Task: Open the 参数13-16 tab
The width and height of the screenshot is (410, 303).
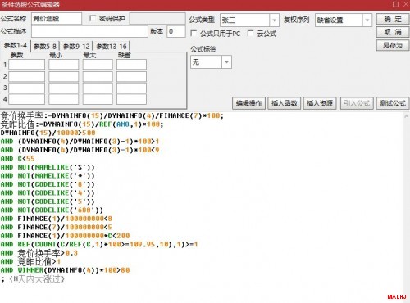Action: [112, 46]
